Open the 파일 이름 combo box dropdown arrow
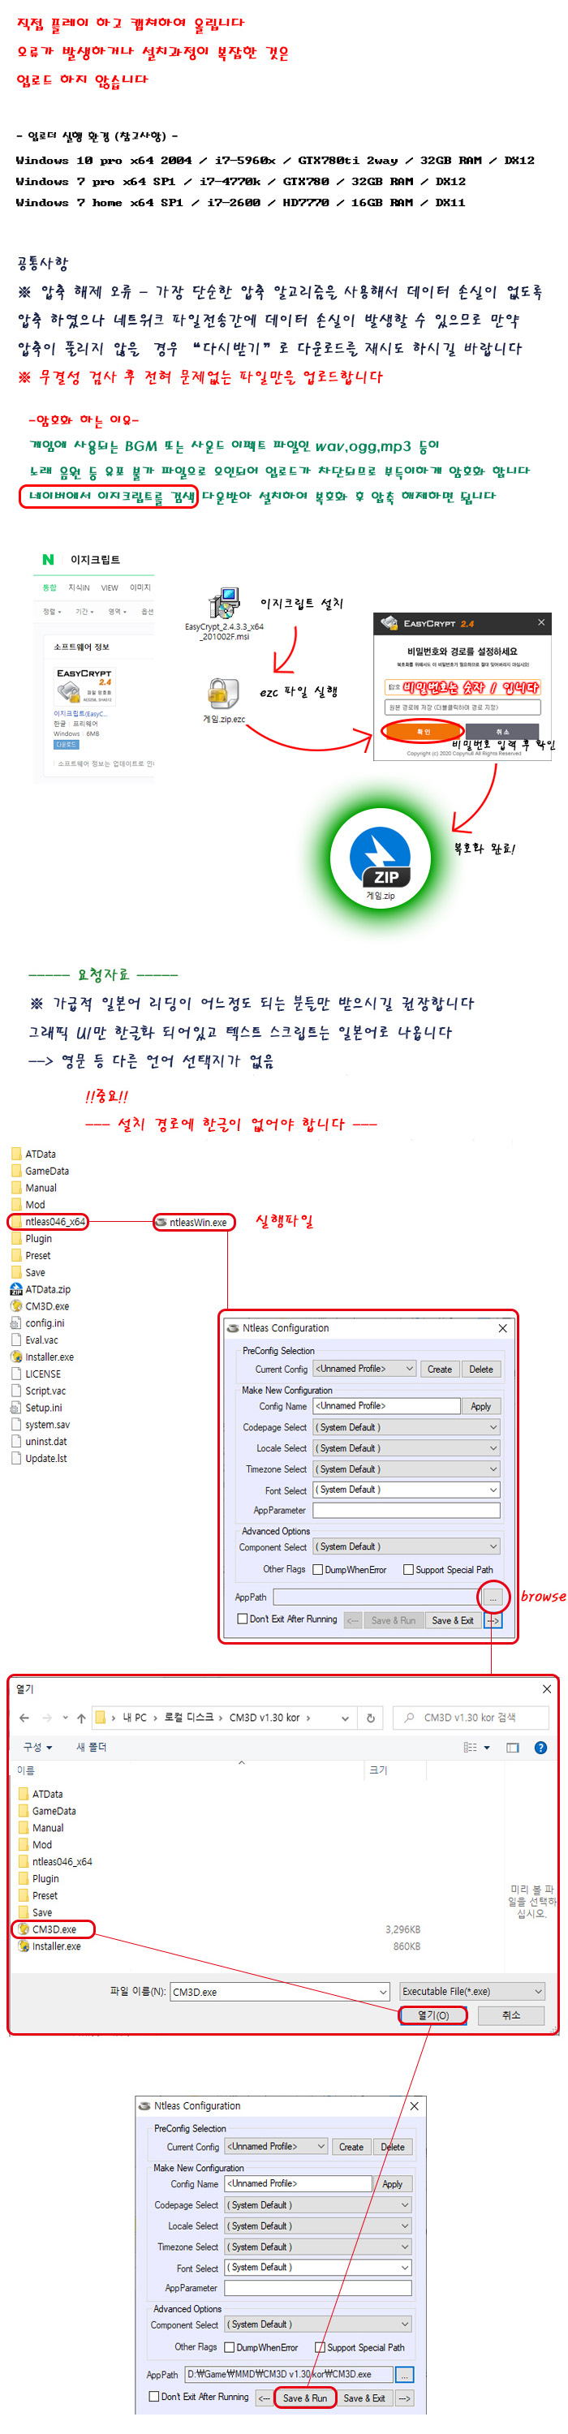The image size is (568, 2434). pyautogui.click(x=383, y=1992)
